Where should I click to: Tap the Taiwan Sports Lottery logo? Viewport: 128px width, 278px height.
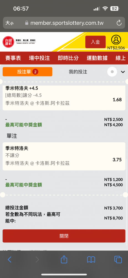[x=19, y=42]
